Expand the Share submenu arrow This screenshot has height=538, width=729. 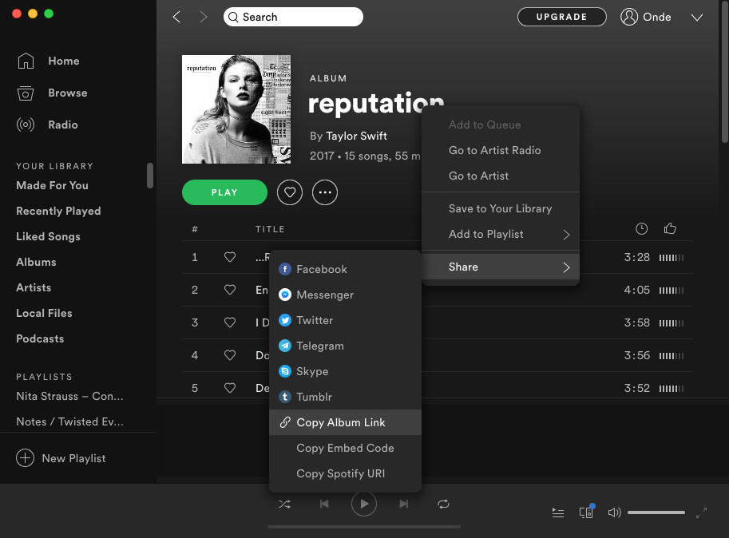[x=566, y=267]
